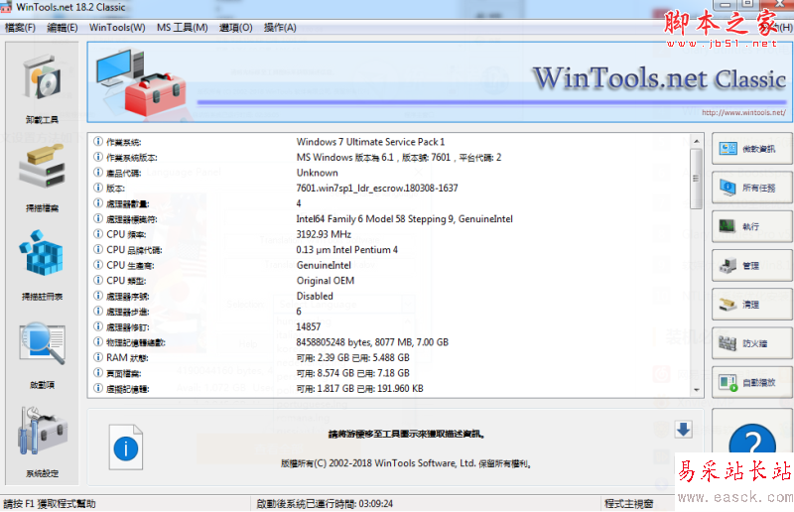This screenshot has height=512, width=794.
Task: Click the info icon beside CPU 類型 row
Action: tap(98, 280)
